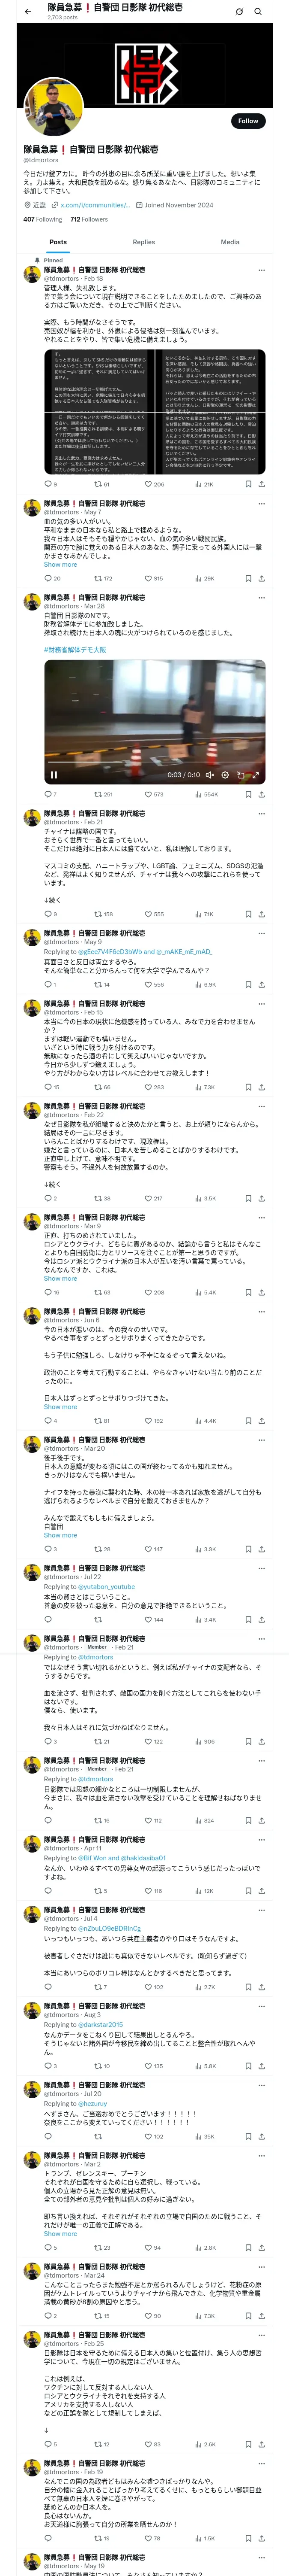Open more options on the Mar 28 post
Image resolution: width=289 pixels, height=2576 pixels.
pos(261,598)
